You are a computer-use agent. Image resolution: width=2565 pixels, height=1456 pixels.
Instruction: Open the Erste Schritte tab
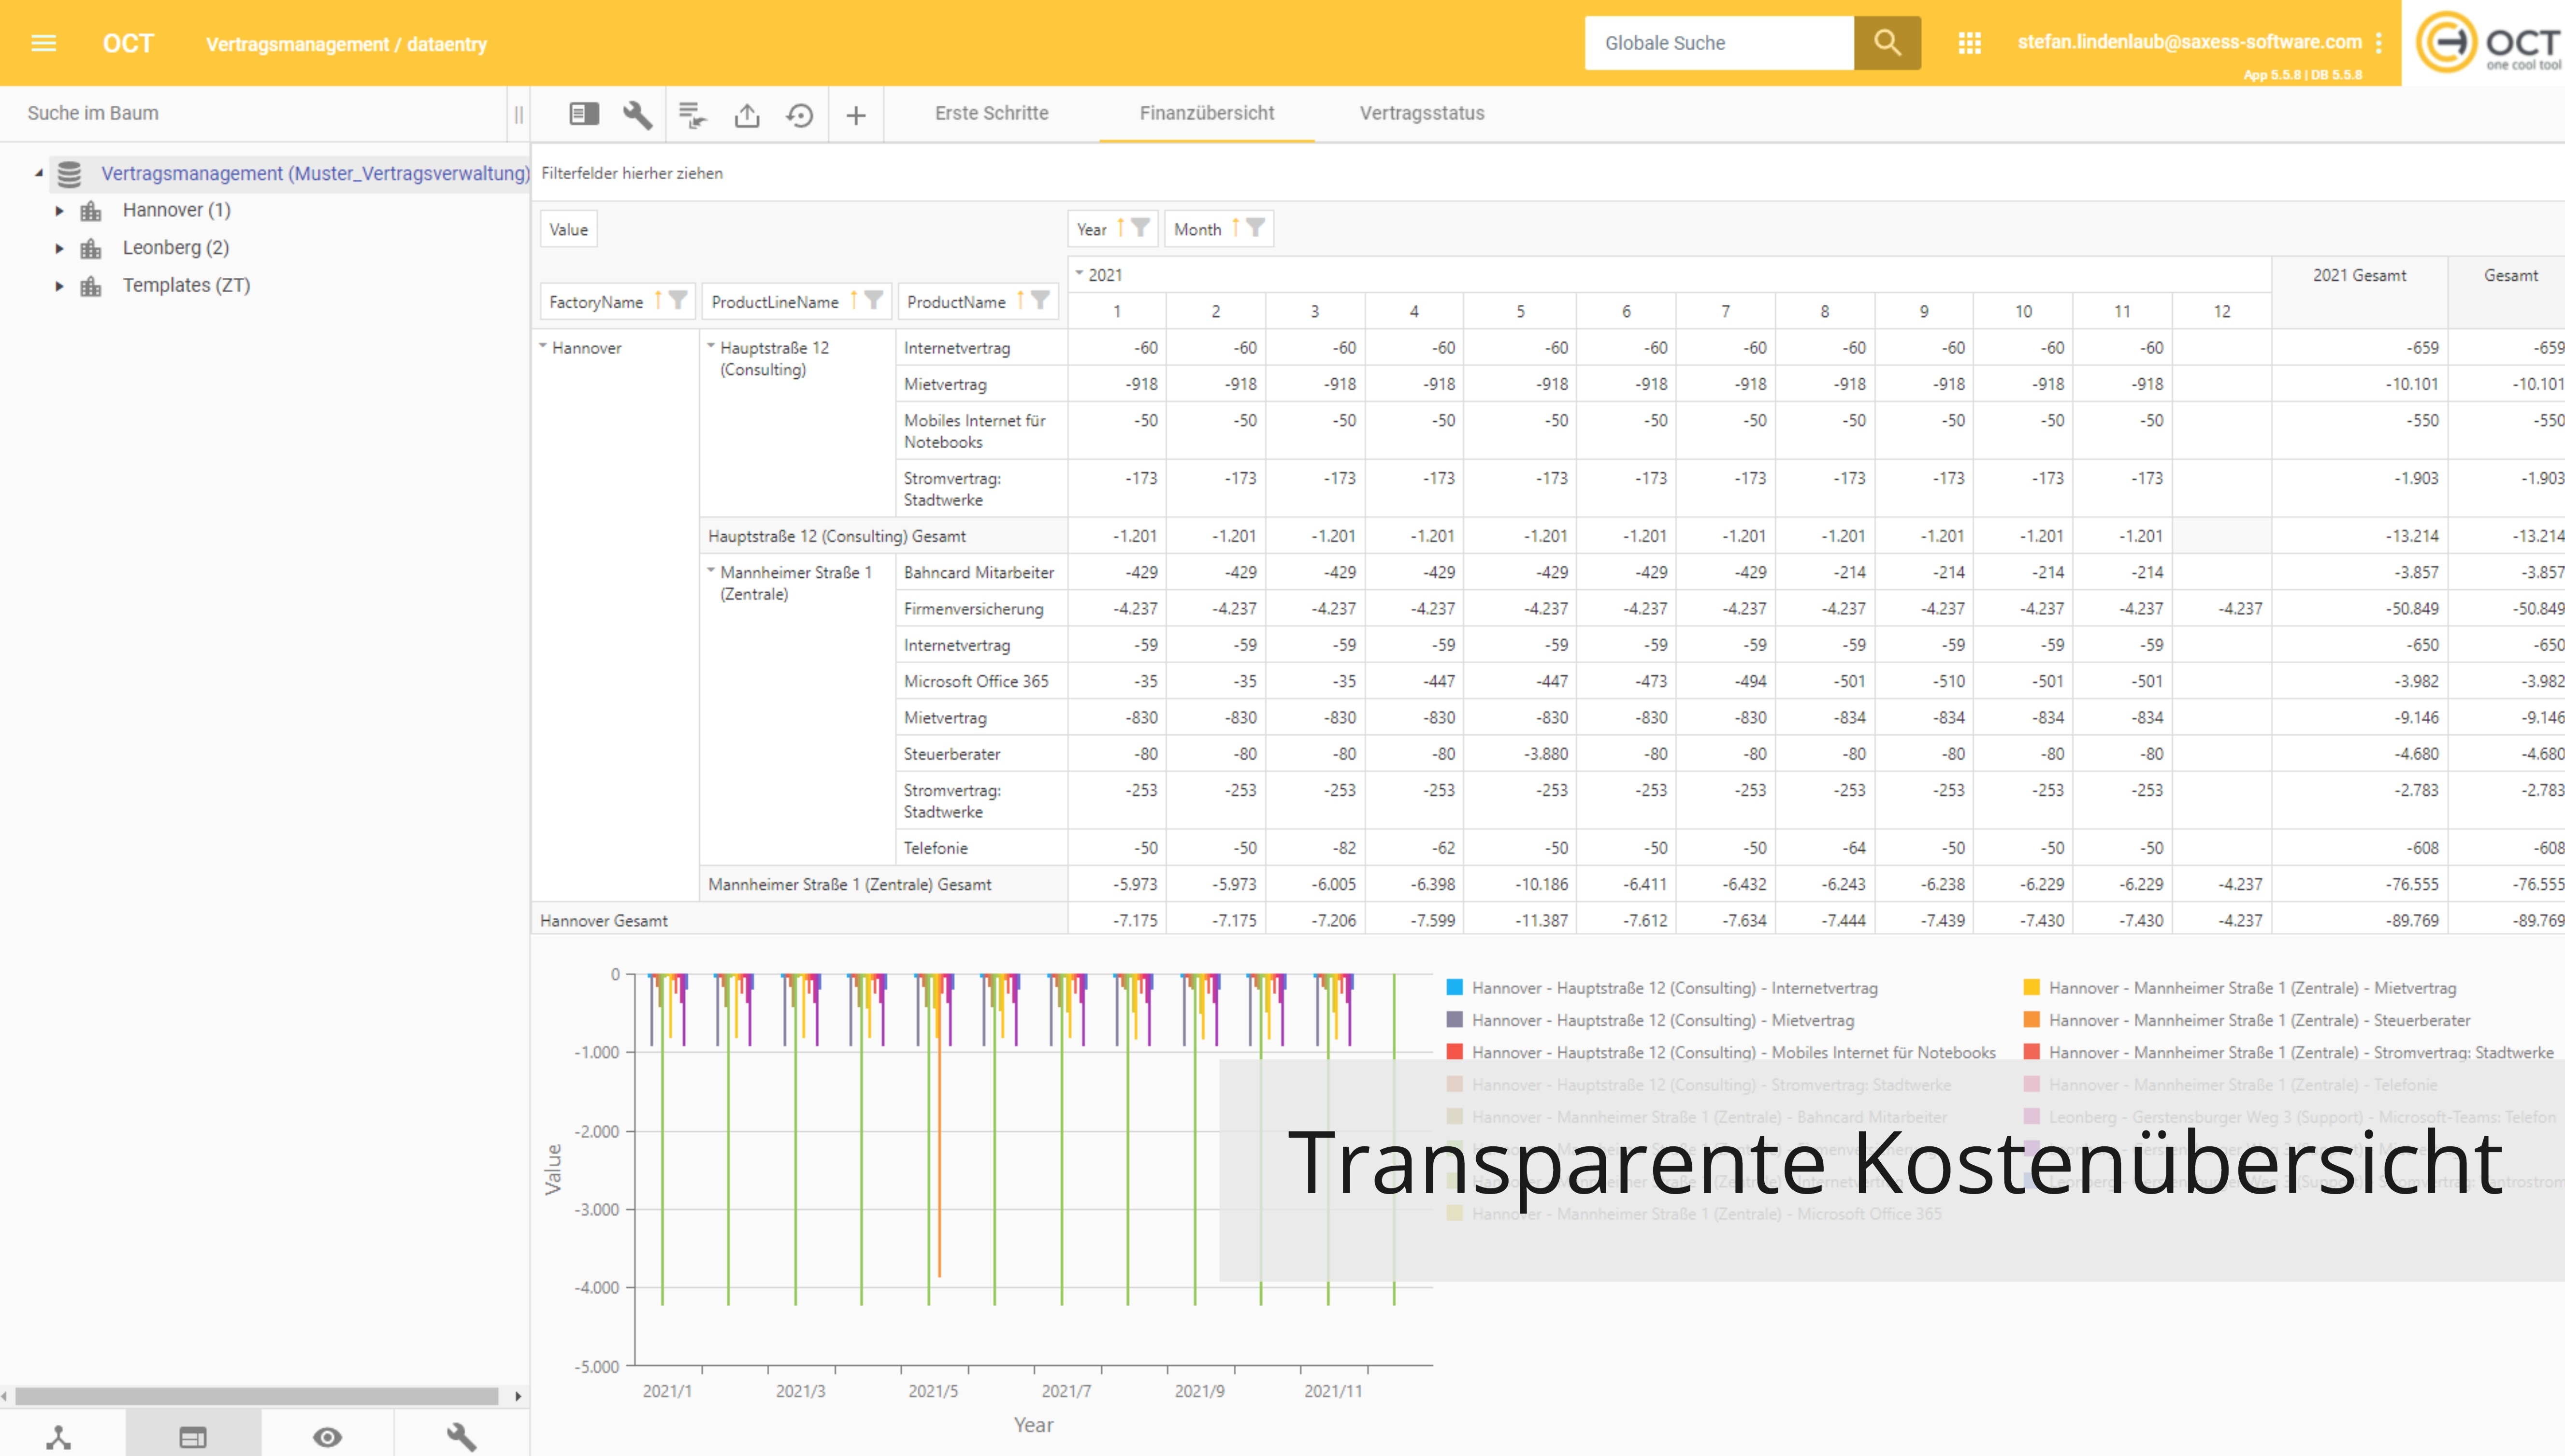tap(991, 113)
